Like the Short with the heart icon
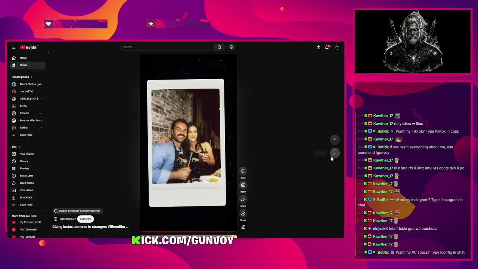 tap(243, 171)
